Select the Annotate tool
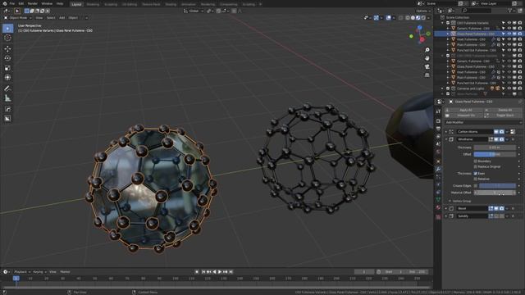This screenshot has height=295, width=525. pyautogui.click(x=7, y=88)
